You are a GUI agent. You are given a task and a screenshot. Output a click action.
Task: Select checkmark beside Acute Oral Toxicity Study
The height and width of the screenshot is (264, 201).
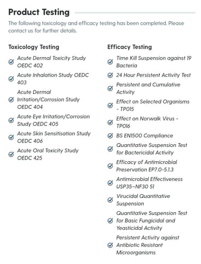tap(11, 154)
